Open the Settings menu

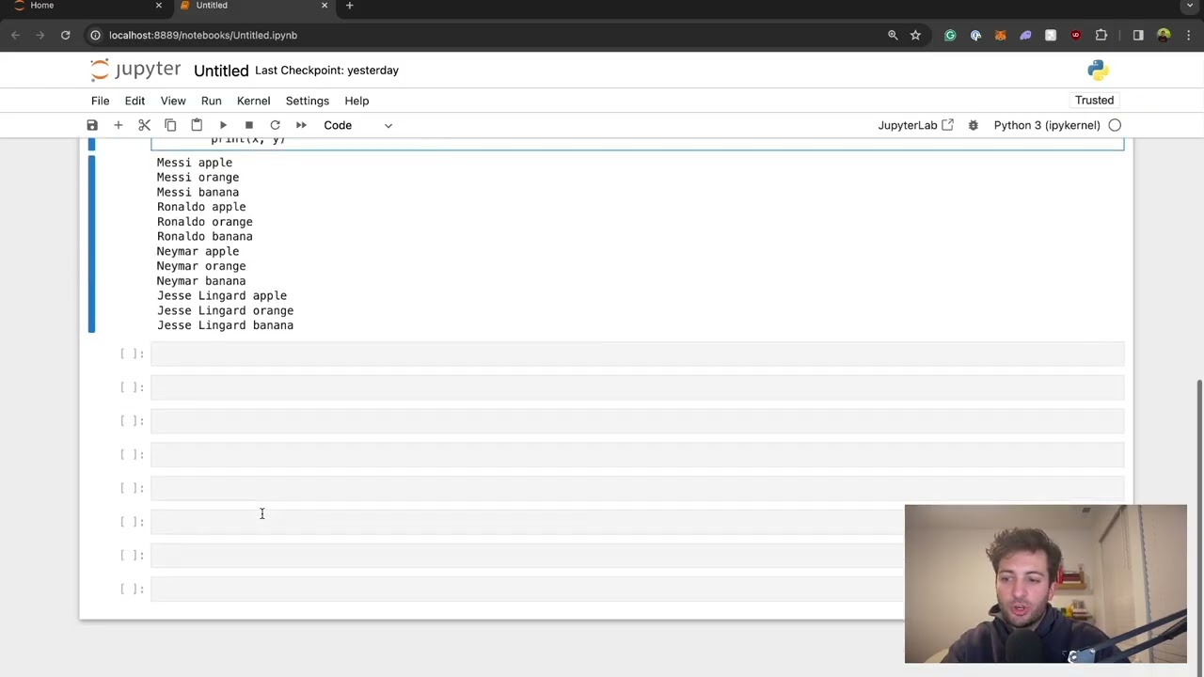(308, 101)
